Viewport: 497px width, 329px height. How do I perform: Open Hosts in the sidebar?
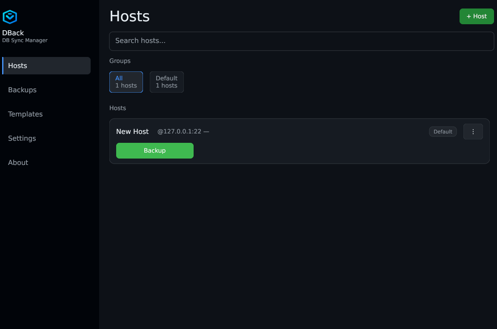tap(46, 66)
